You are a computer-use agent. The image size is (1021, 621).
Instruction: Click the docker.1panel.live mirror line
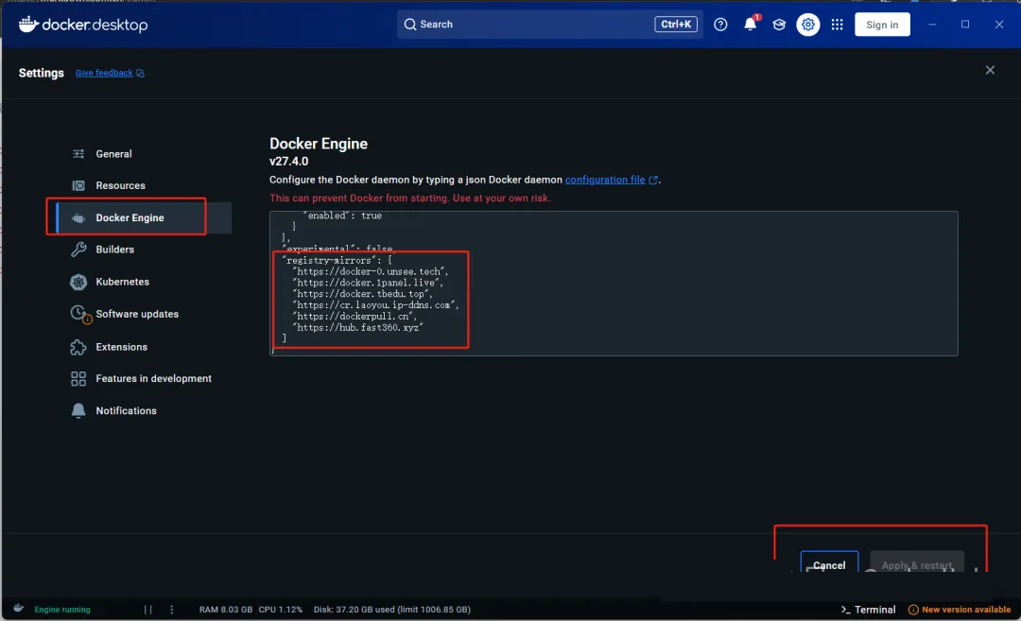pos(369,283)
